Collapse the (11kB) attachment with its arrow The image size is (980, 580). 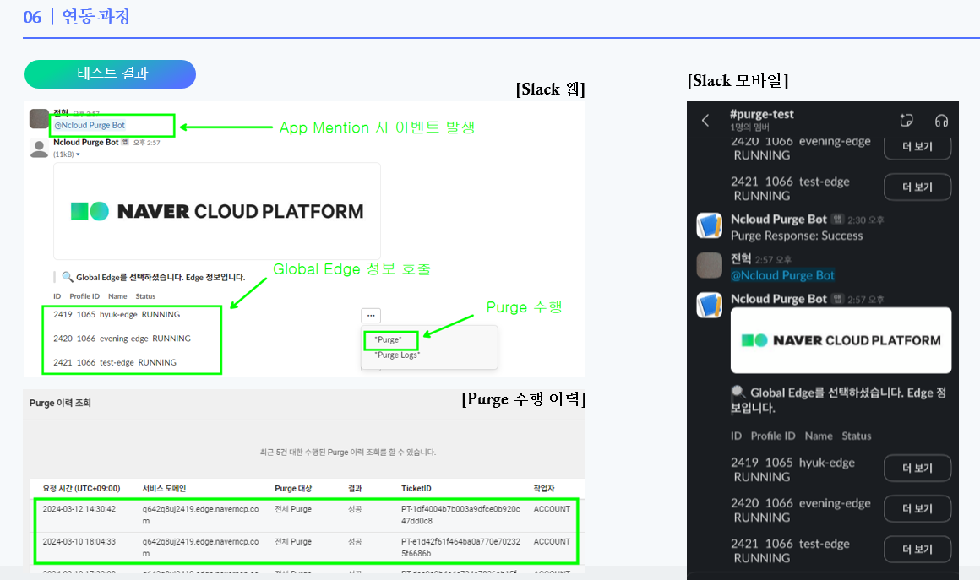click(x=78, y=154)
